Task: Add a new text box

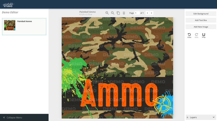Action: coord(201,20)
